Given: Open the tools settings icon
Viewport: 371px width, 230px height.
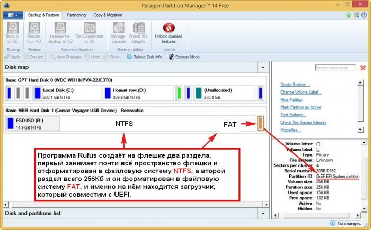Looking at the screenshot, I should point(356,15).
